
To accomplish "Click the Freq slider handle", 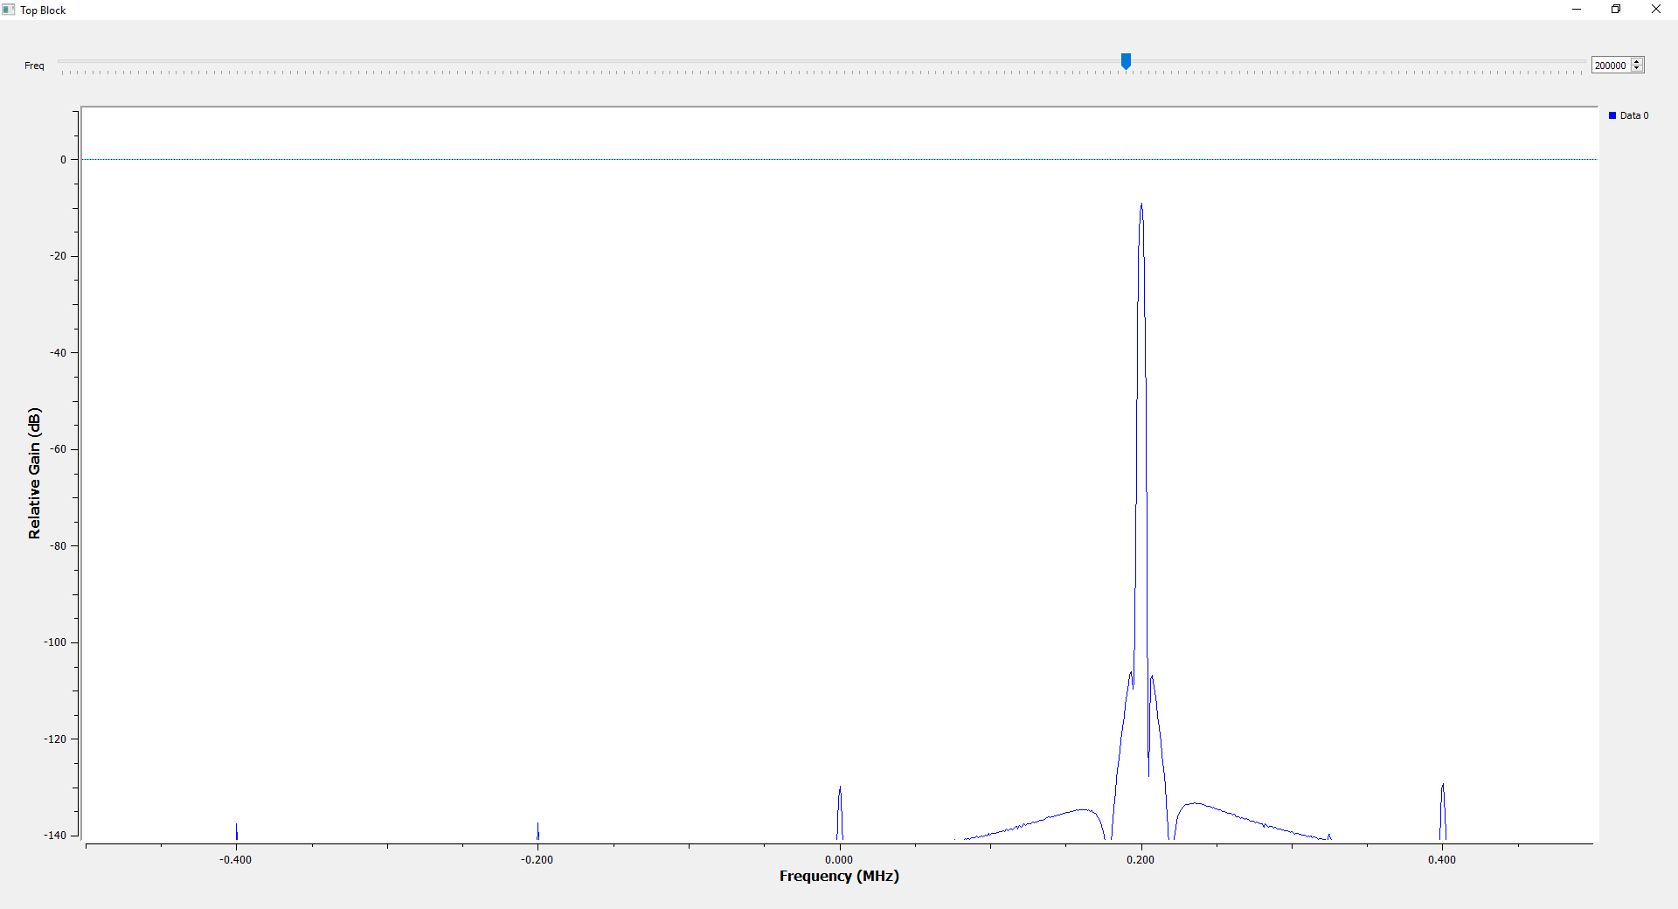I will point(1126,61).
